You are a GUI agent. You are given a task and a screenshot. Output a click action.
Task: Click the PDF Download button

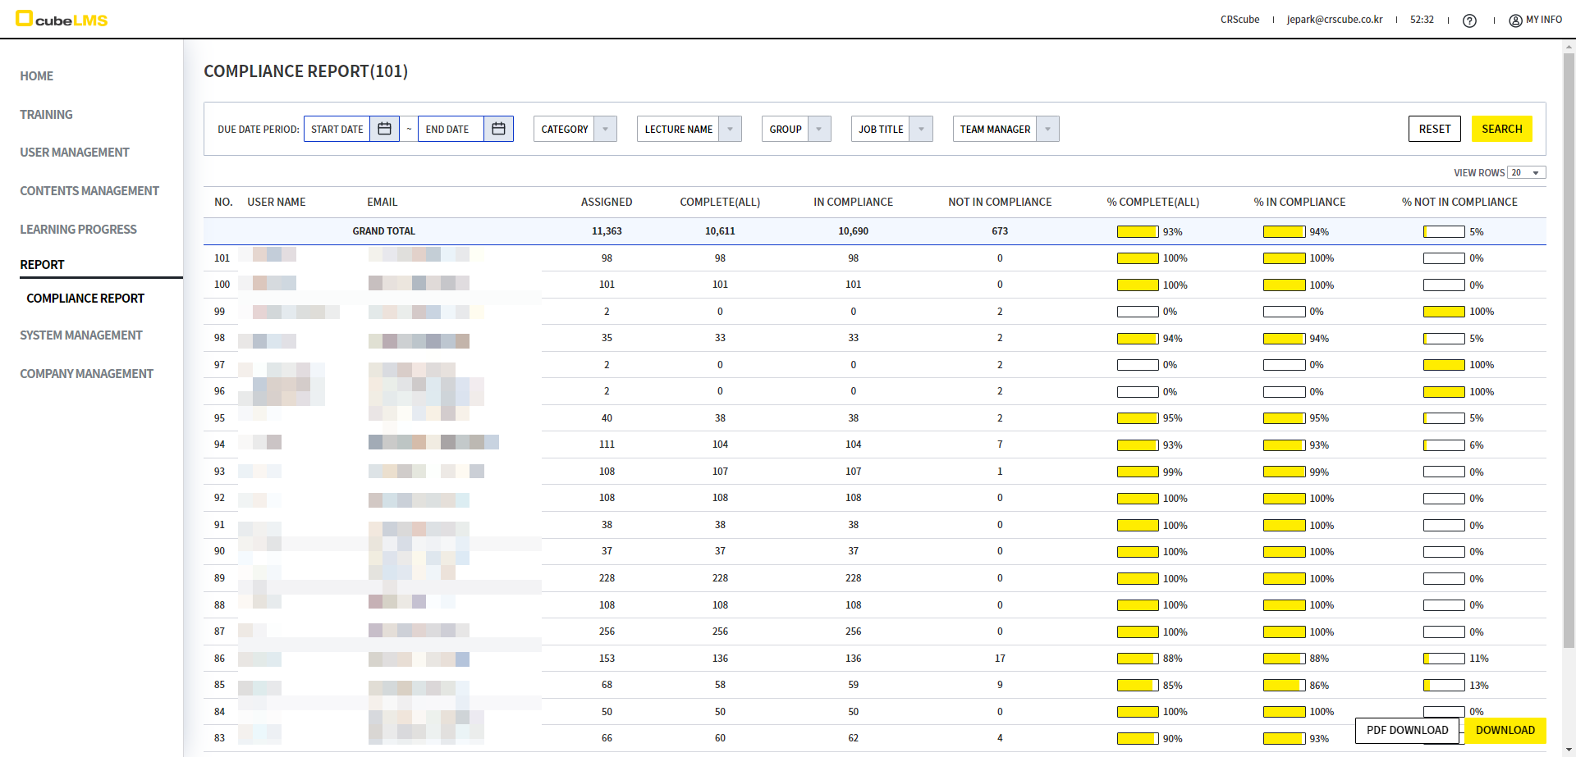point(1407,730)
